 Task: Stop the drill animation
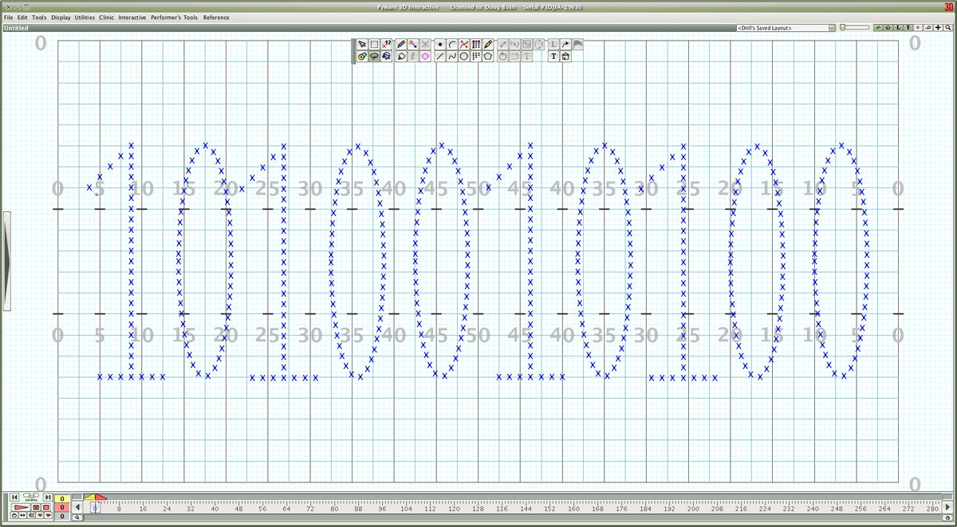[45, 507]
